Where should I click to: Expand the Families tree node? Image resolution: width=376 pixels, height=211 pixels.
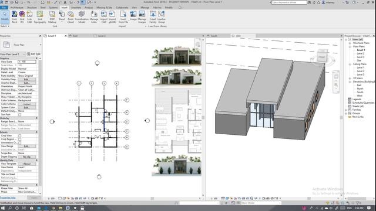346,110
